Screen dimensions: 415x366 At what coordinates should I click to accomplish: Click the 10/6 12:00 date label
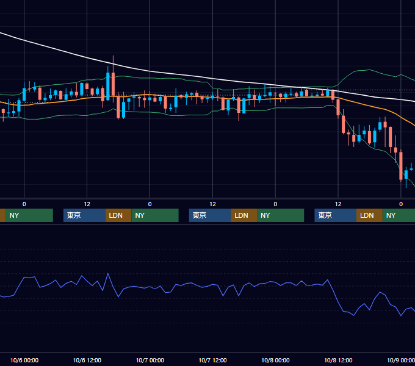pyautogui.click(x=87, y=360)
